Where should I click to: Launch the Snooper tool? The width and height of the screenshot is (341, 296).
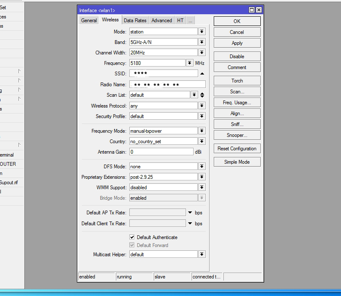pyautogui.click(x=237, y=135)
